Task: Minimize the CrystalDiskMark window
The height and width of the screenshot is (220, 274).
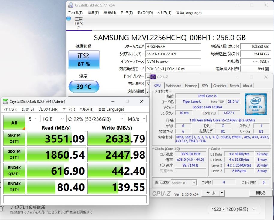Action: click(x=113, y=101)
